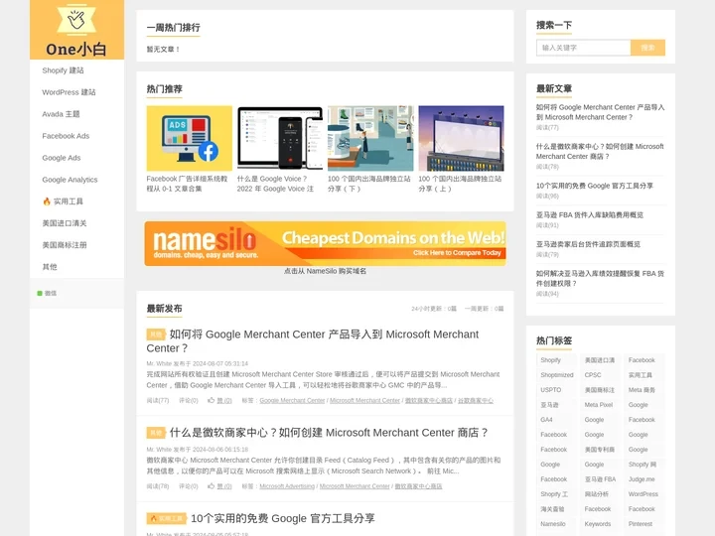
Task: Open Google Analytics category
Action: [x=70, y=180]
